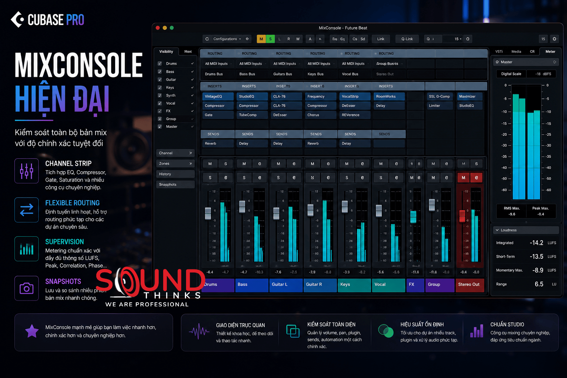
Task: Open the Configurations dropdown
Action: click(227, 39)
